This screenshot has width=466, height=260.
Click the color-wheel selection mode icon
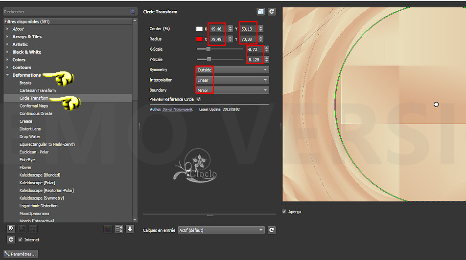point(108,229)
